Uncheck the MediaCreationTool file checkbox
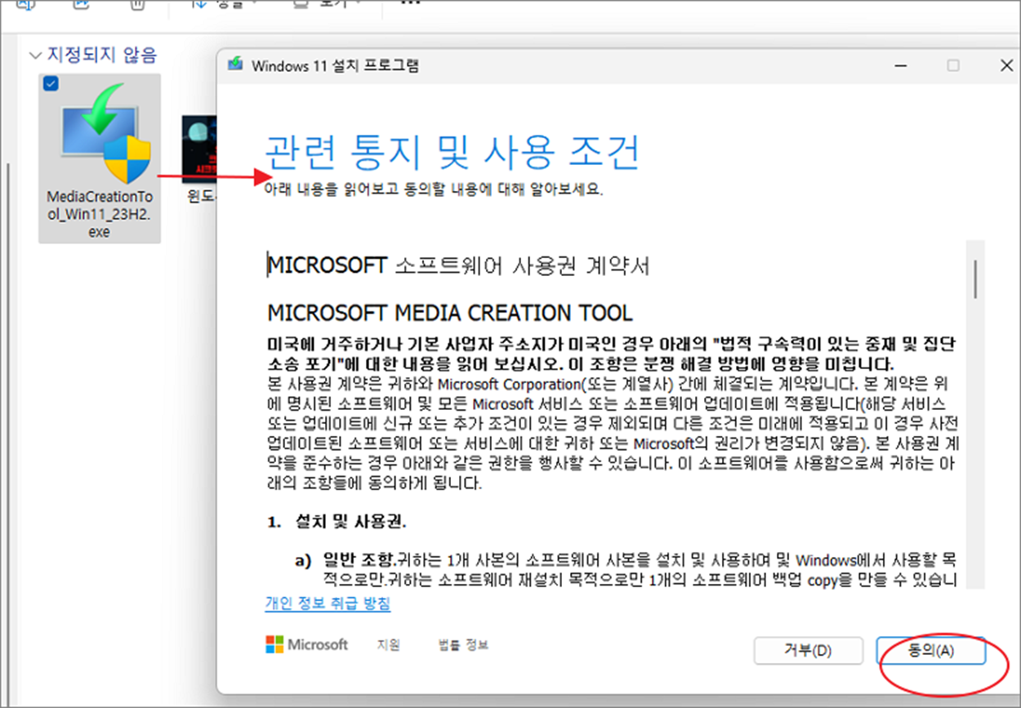 coord(51,85)
